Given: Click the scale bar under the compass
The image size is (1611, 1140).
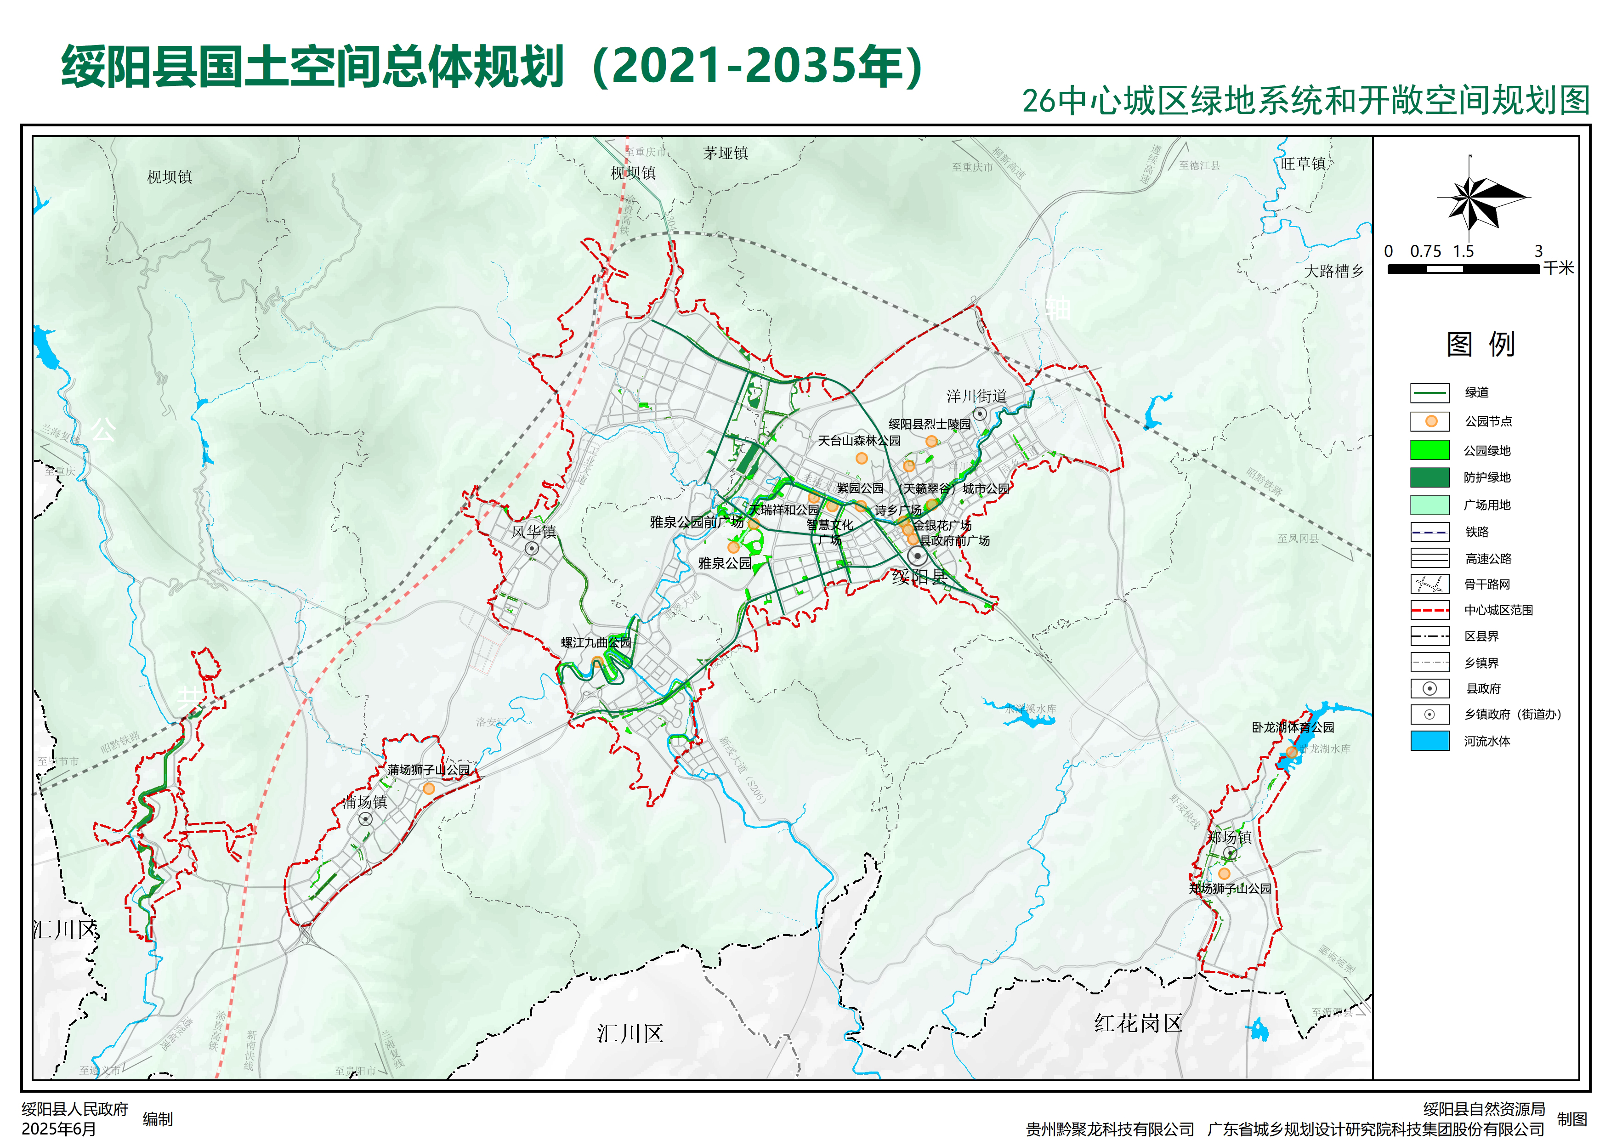Looking at the screenshot, I should tap(1463, 269).
